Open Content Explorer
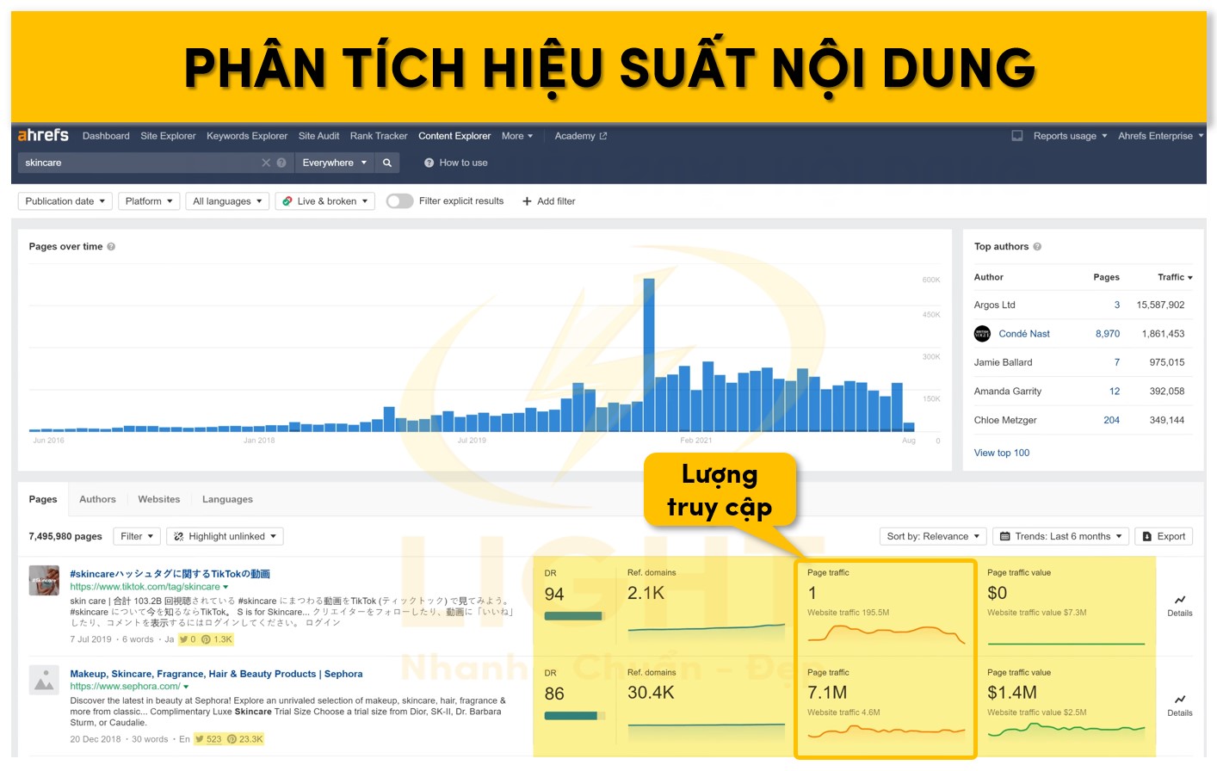Screen dimensions: 1217x771 coord(454,136)
